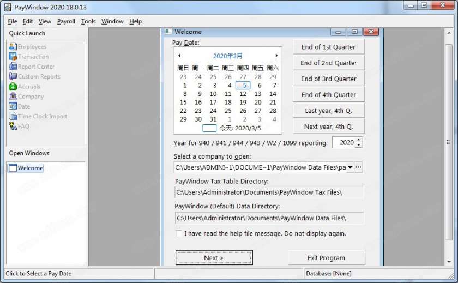Click the FAQ label in Quick Launch
This screenshot has height=283, width=458.
tap(23, 126)
